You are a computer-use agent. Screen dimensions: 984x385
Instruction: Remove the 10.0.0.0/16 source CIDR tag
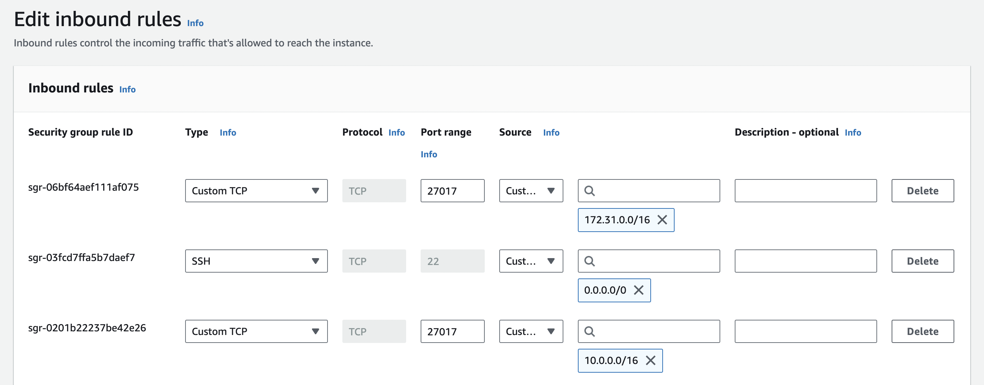(x=651, y=360)
